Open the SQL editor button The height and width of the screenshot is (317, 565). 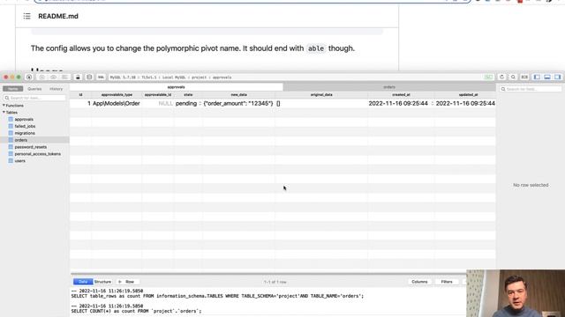point(101,77)
